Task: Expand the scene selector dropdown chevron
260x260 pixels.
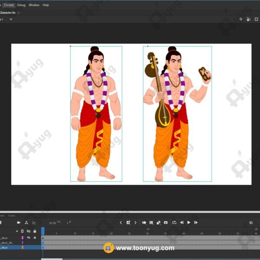Action: 11,19
